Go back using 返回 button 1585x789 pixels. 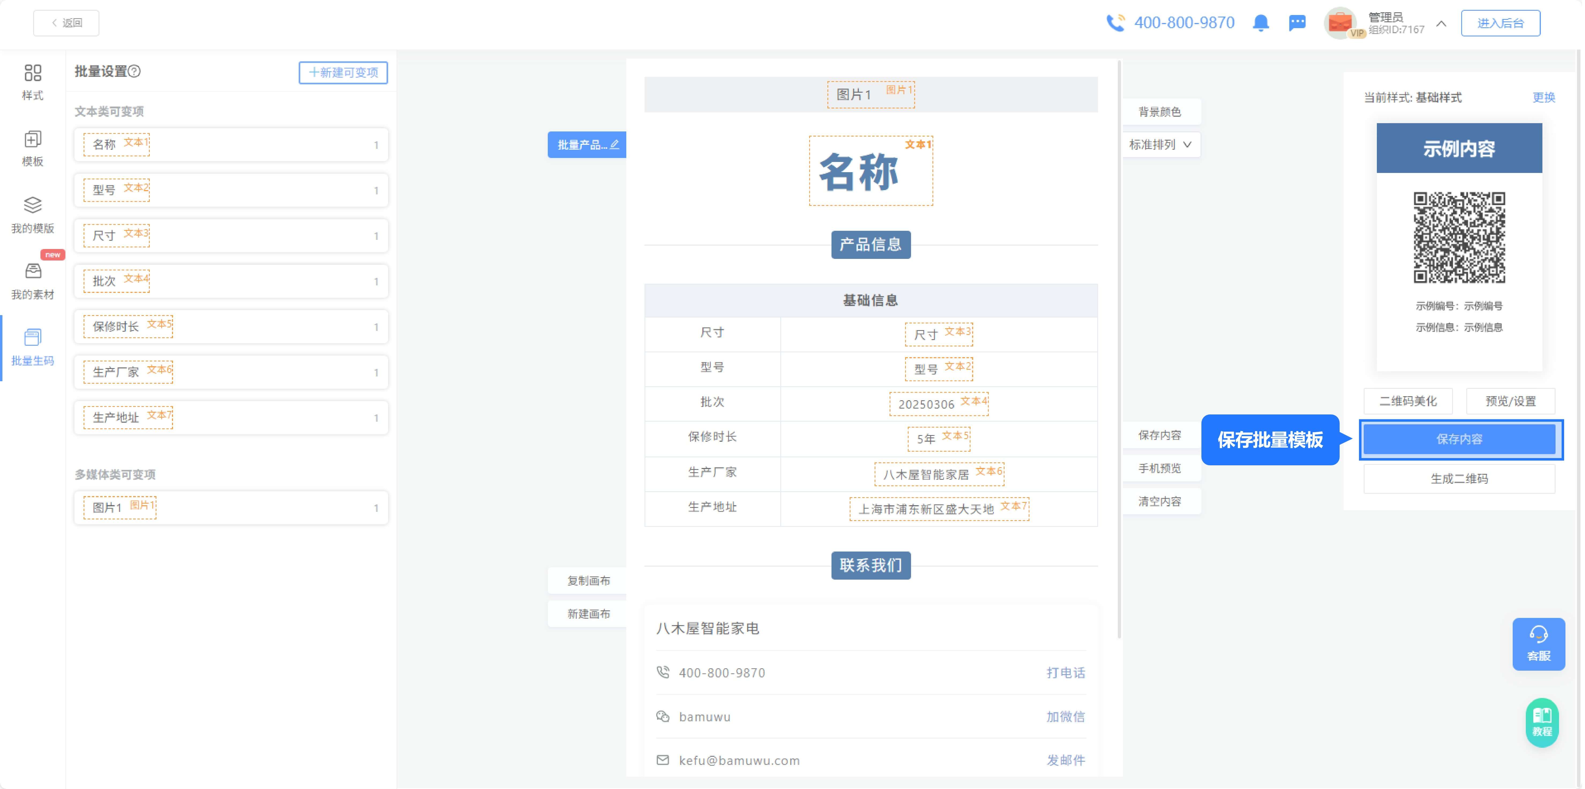[66, 23]
